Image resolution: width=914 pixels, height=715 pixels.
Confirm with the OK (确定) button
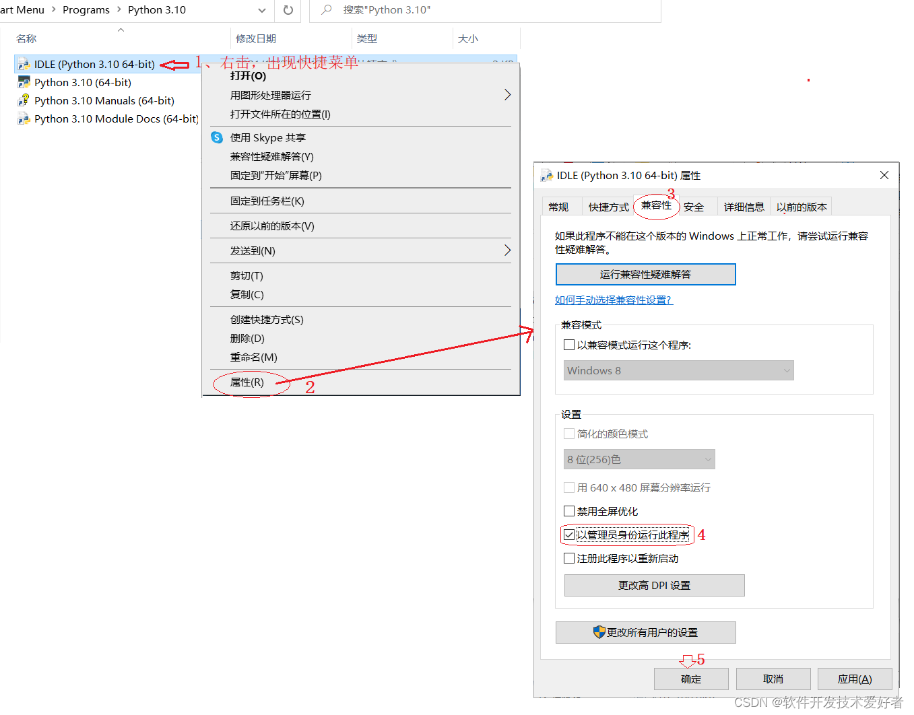[x=691, y=679]
